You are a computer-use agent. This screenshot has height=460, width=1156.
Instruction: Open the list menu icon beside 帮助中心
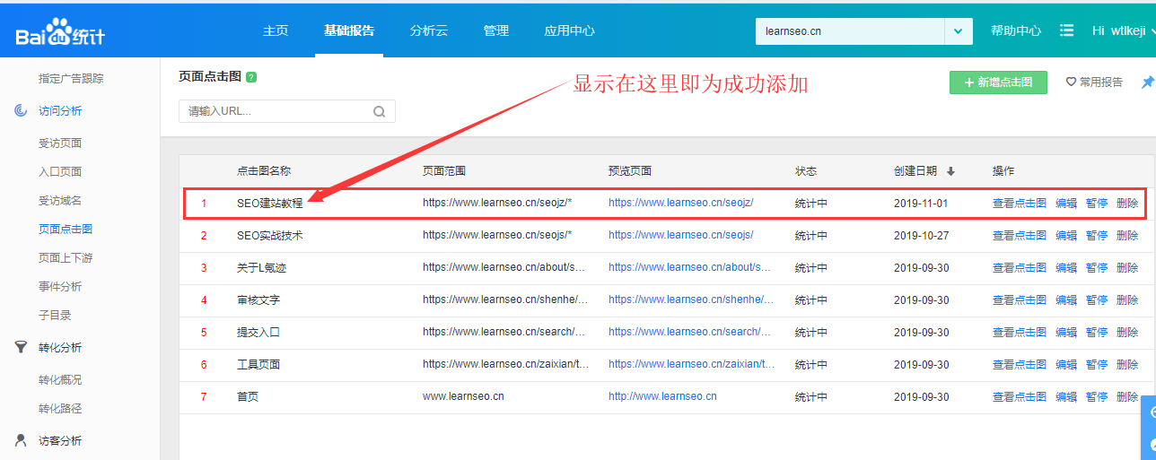click(1066, 30)
